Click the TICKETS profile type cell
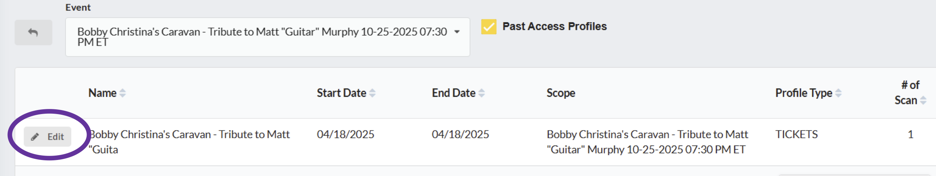 [796, 134]
